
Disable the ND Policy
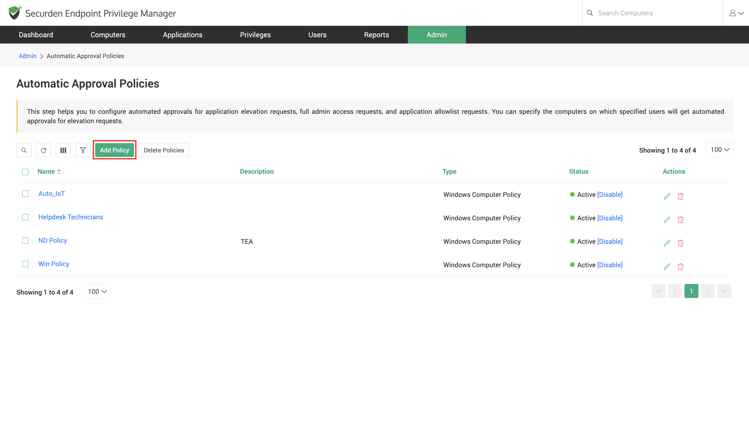click(x=610, y=241)
